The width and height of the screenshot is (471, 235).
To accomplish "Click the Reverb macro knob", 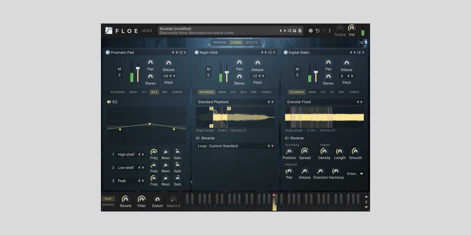I will (125, 199).
